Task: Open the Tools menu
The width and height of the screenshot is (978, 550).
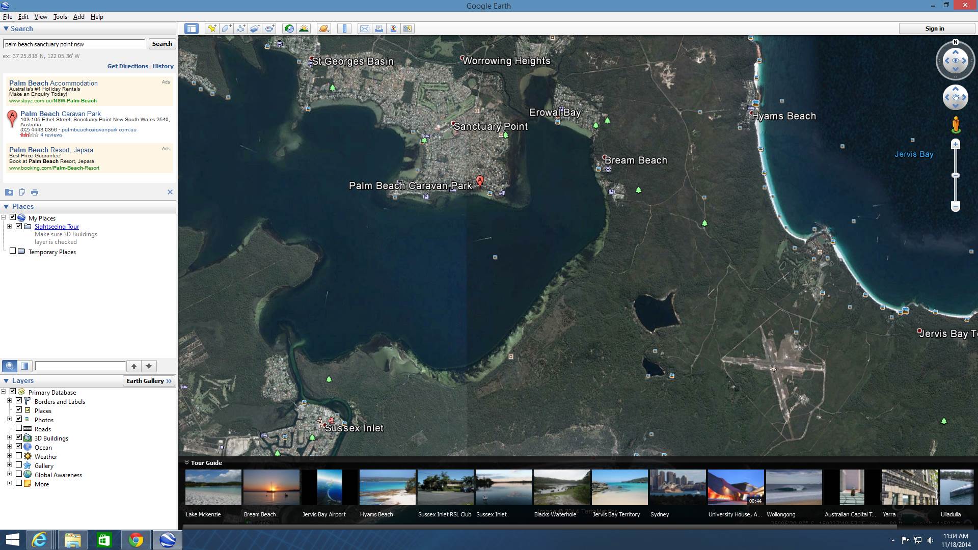Action: click(x=60, y=16)
